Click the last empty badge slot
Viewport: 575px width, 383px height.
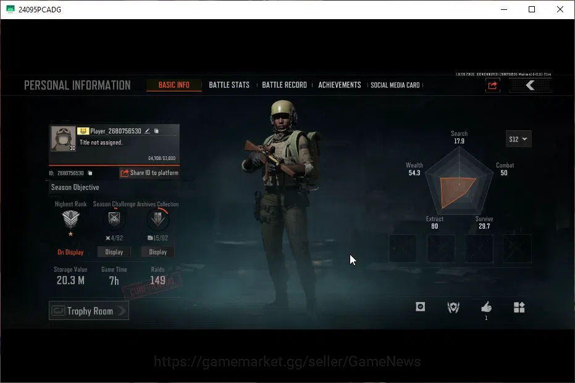click(517, 248)
